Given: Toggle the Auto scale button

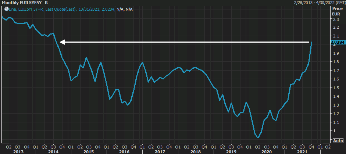Looking at the screenshot, I should click(x=338, y=141).
